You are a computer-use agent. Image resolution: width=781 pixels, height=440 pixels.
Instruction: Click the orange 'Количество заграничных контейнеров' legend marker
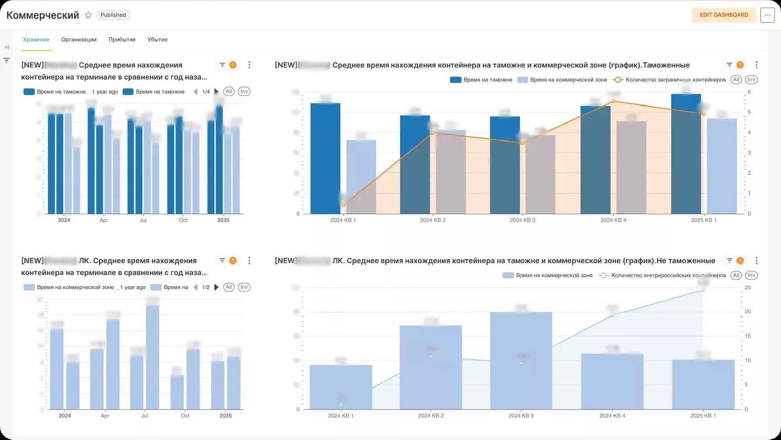click(618, 80)
